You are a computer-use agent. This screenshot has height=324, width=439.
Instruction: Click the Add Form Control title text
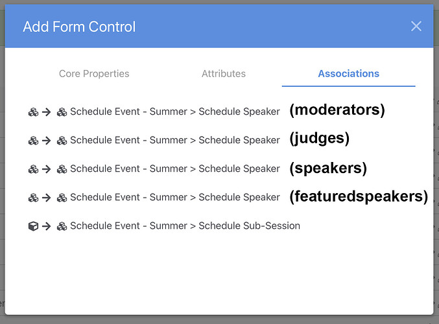[79, 27]
